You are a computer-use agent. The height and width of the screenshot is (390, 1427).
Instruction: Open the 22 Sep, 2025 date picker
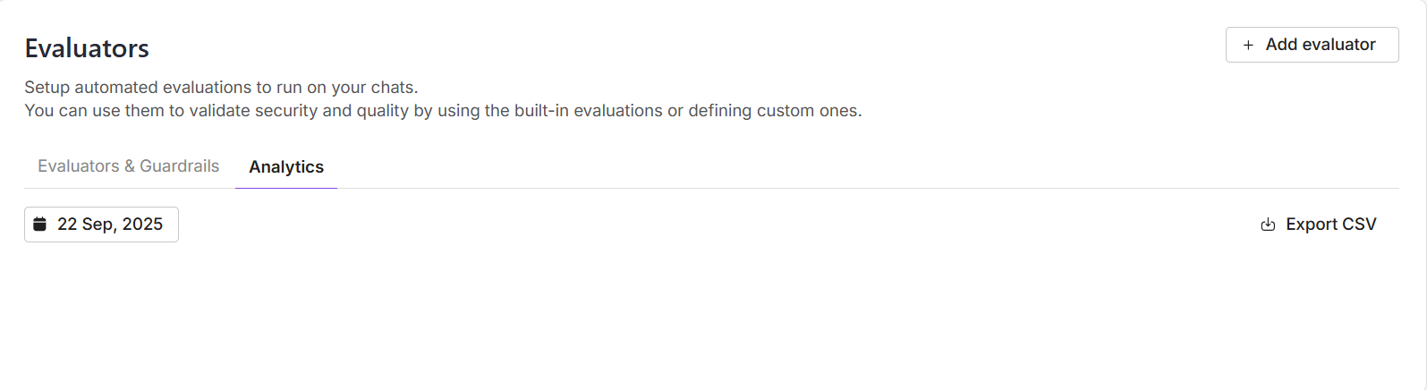101,225
